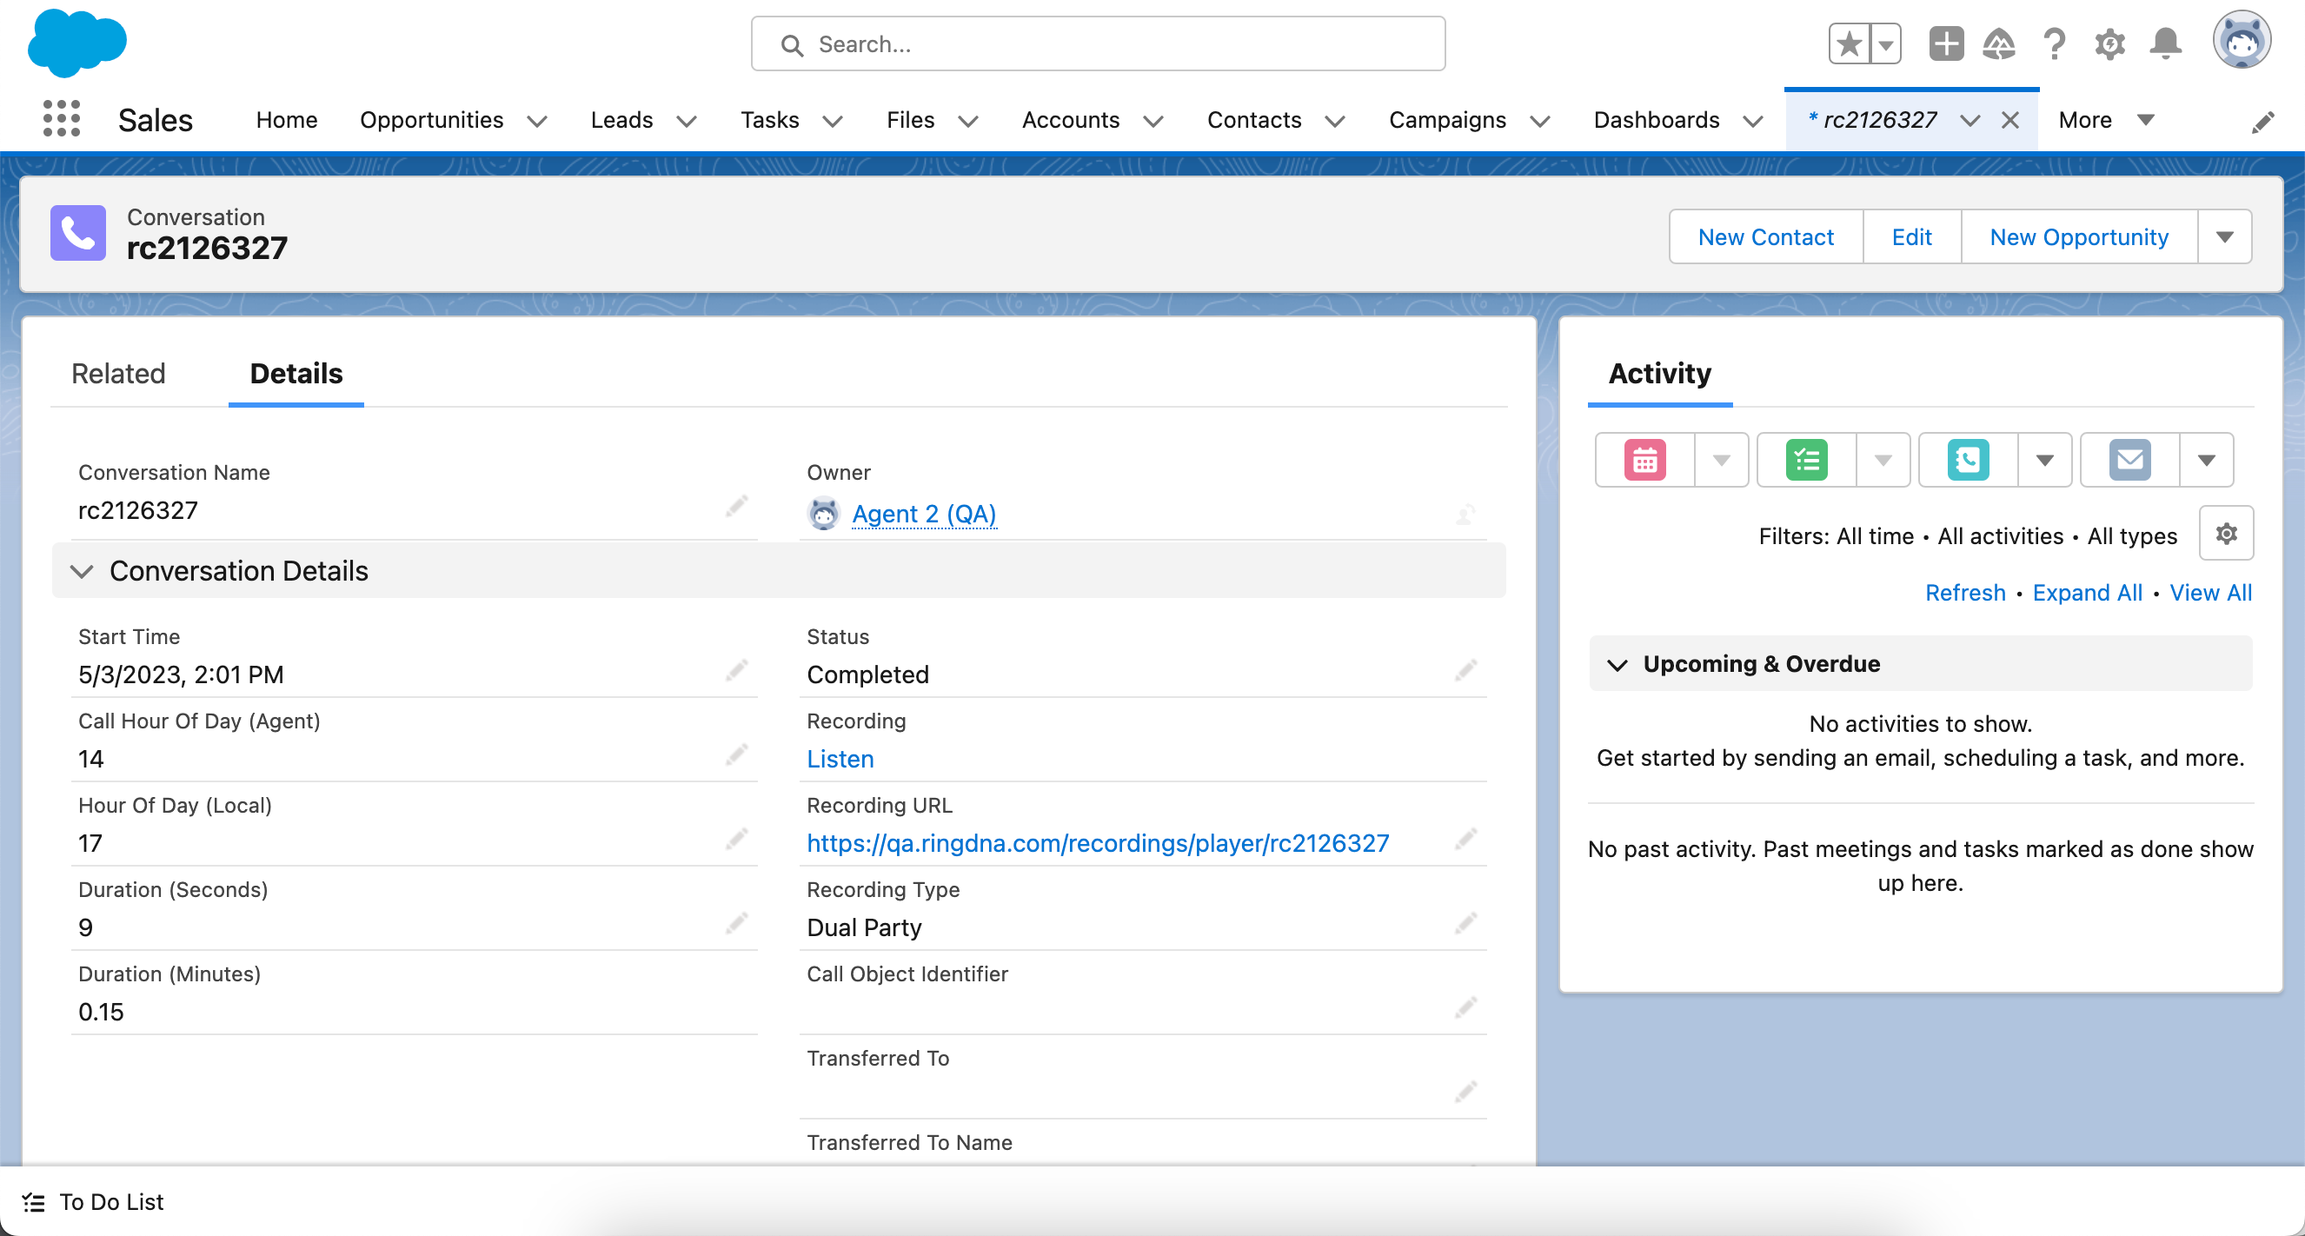The image size is (2305, 1236).
Task: Open Trailhead guidance center icon
Action: [1999, 43]
